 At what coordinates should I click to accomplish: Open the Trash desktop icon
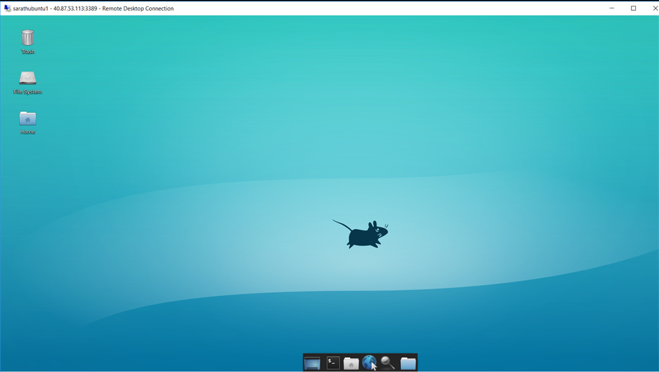click(28, 37)
